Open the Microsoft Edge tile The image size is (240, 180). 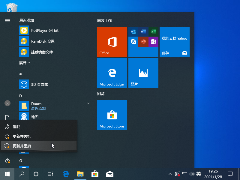click(112, 73)
